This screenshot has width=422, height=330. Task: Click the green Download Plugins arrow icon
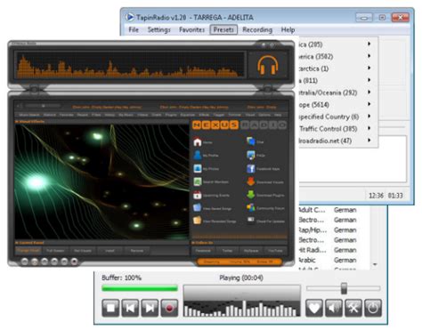[x=251, y=195]
